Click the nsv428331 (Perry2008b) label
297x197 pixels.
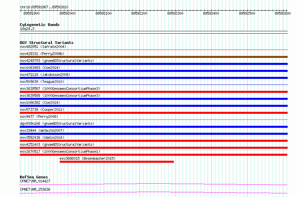[42, 54]
